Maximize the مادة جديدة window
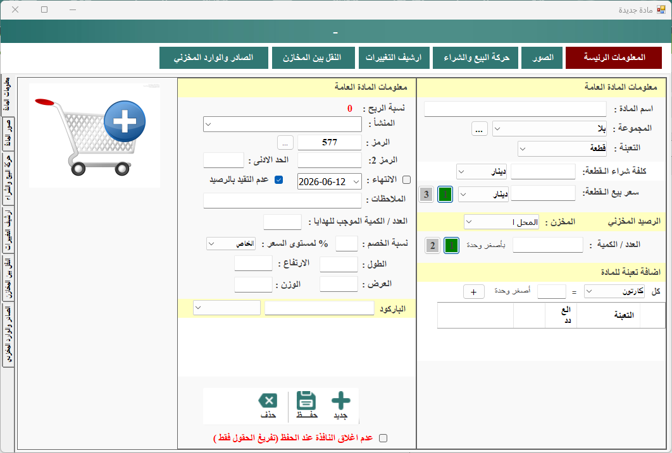The image size is (672, 453). pos(44,9)
